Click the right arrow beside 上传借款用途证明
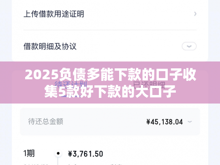The width and height of the screenshot is (220, 165). (195, 14)
